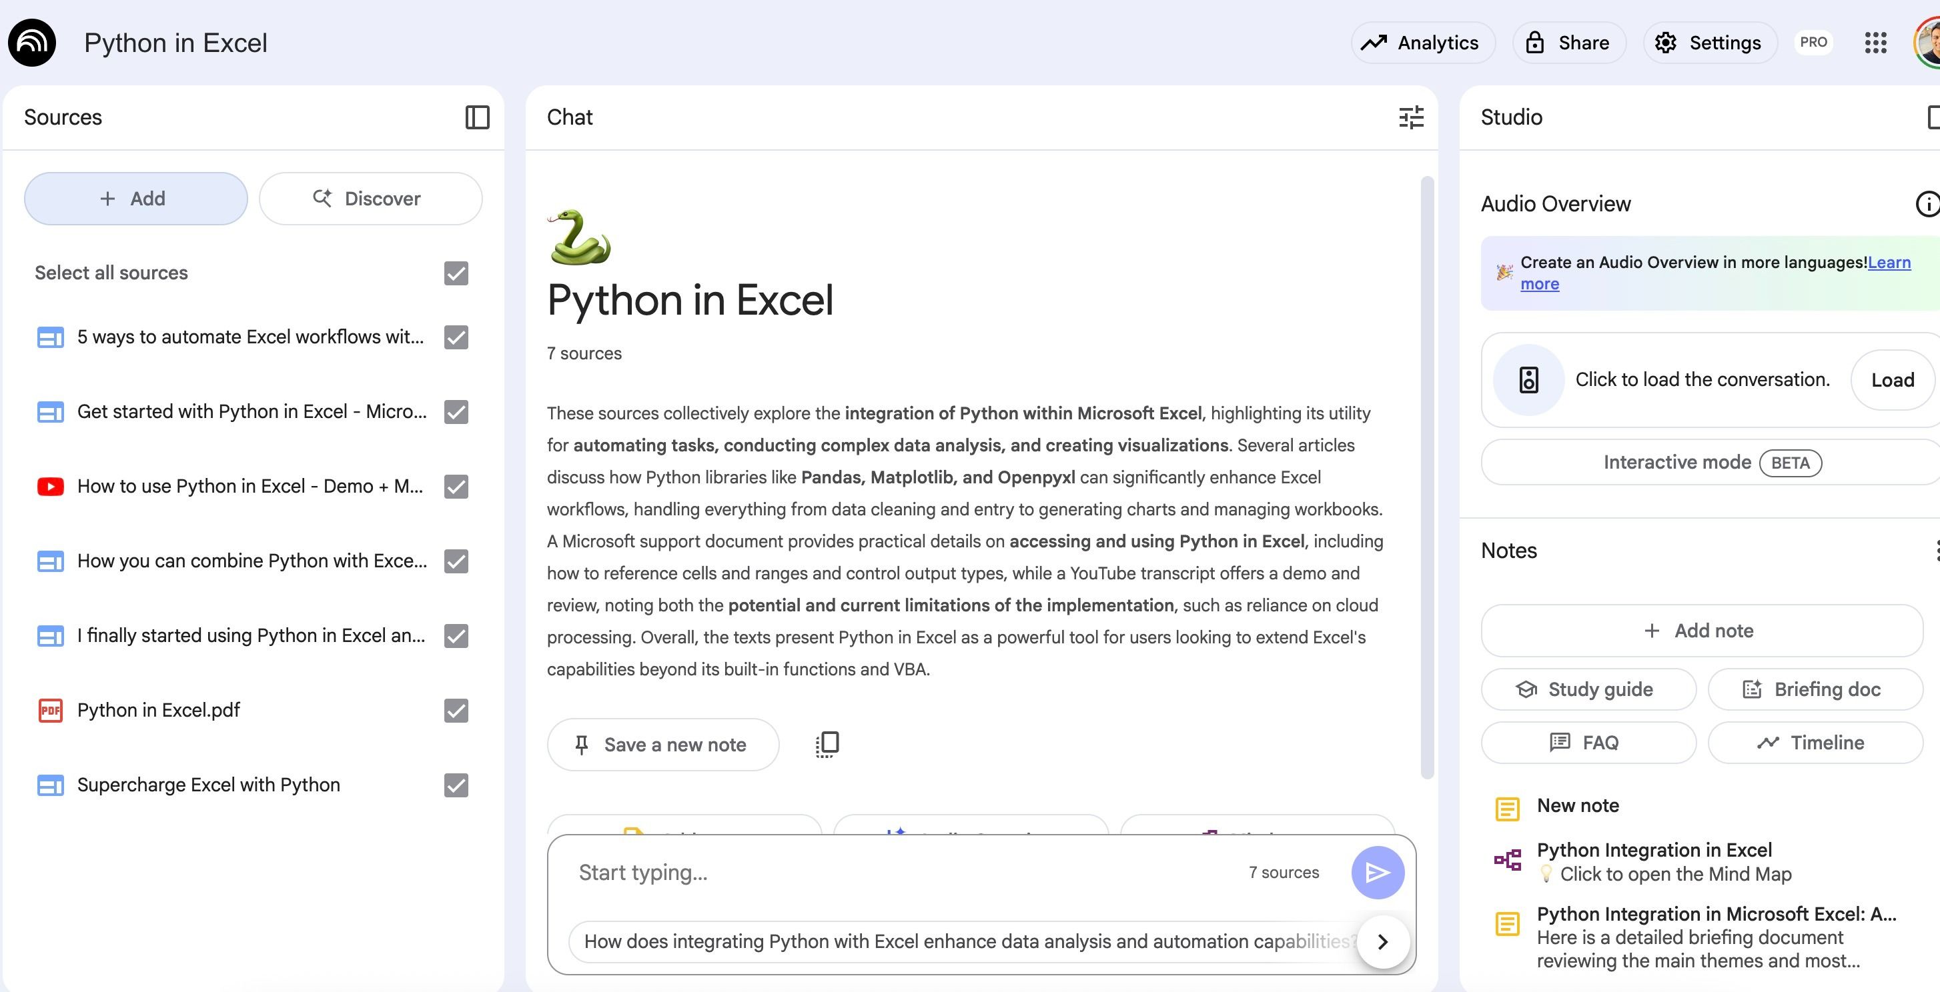Viewport: 1940px width, 992px height.
Task: Add a new source
Action: (x=135, y=199)
